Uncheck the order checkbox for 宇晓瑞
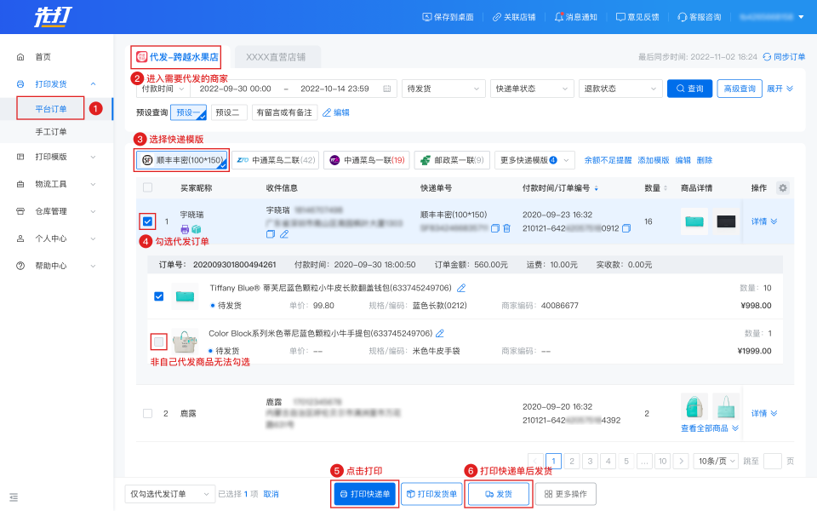 click(148, 221)
